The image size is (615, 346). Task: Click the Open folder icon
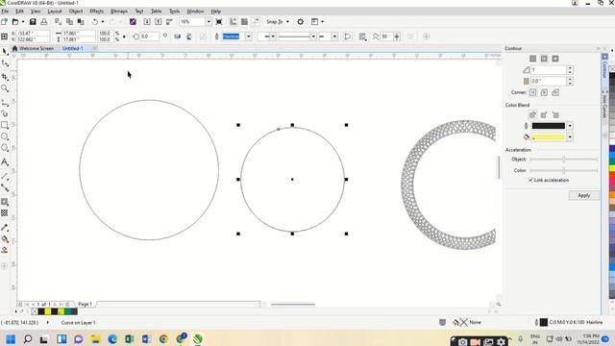[x=15, y=21]
